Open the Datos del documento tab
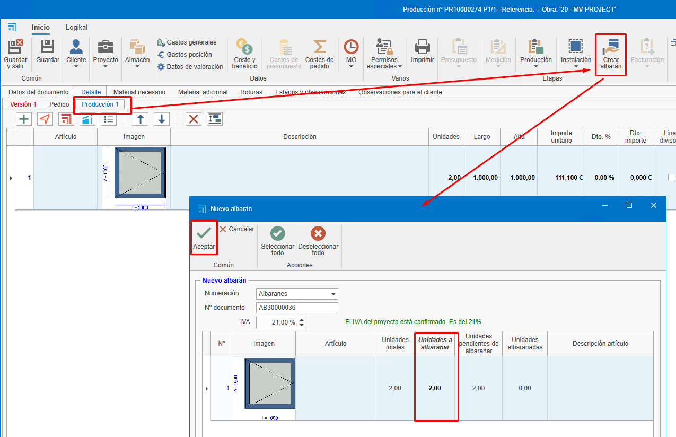 point(39,92)
